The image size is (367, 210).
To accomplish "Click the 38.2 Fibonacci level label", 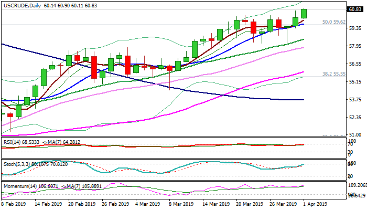I will (x=333, y=74).
